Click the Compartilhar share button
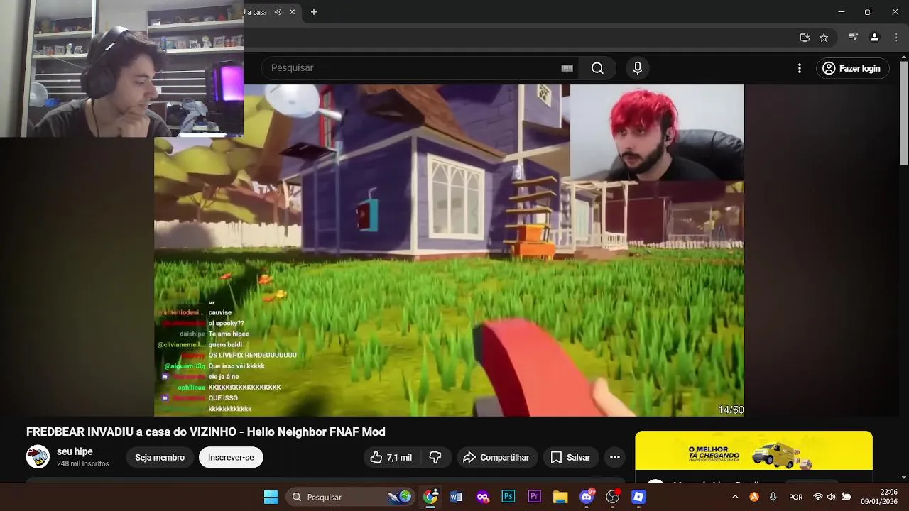The width and height of the screenshot is (909, 511). click(x=496, y=458)
